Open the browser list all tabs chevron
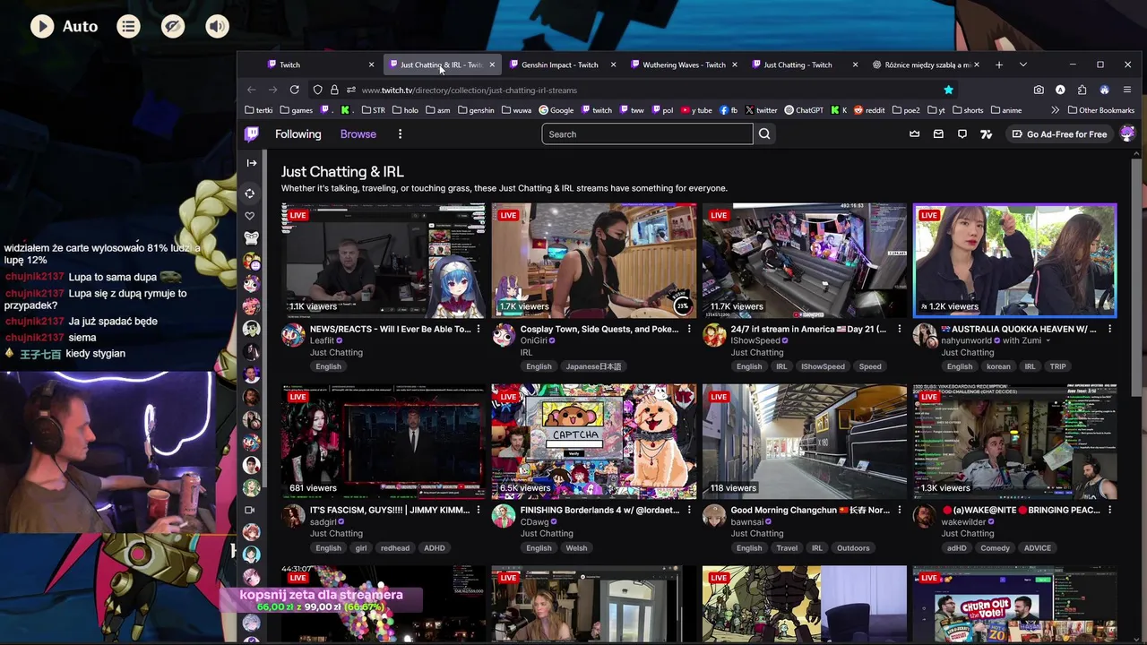1147x645 pixels. coord(1023,64)
